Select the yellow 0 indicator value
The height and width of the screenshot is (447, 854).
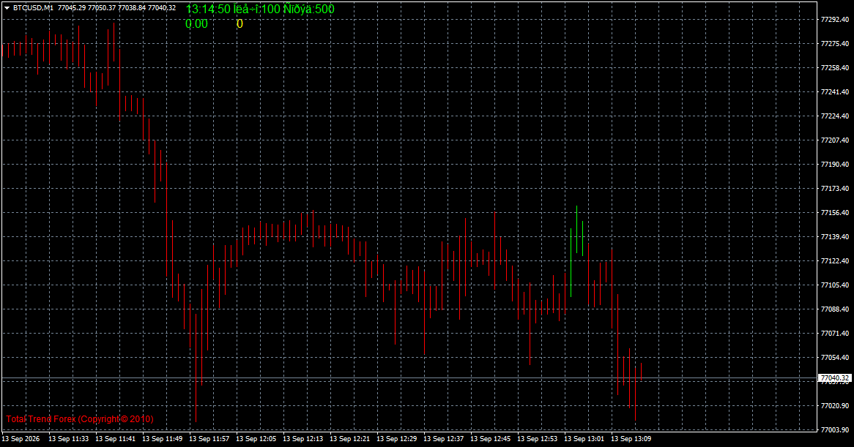click(x=240, y=24)
